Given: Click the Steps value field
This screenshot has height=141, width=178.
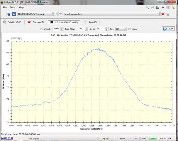Looking at the screenshot, I should [x=101, y=29].
